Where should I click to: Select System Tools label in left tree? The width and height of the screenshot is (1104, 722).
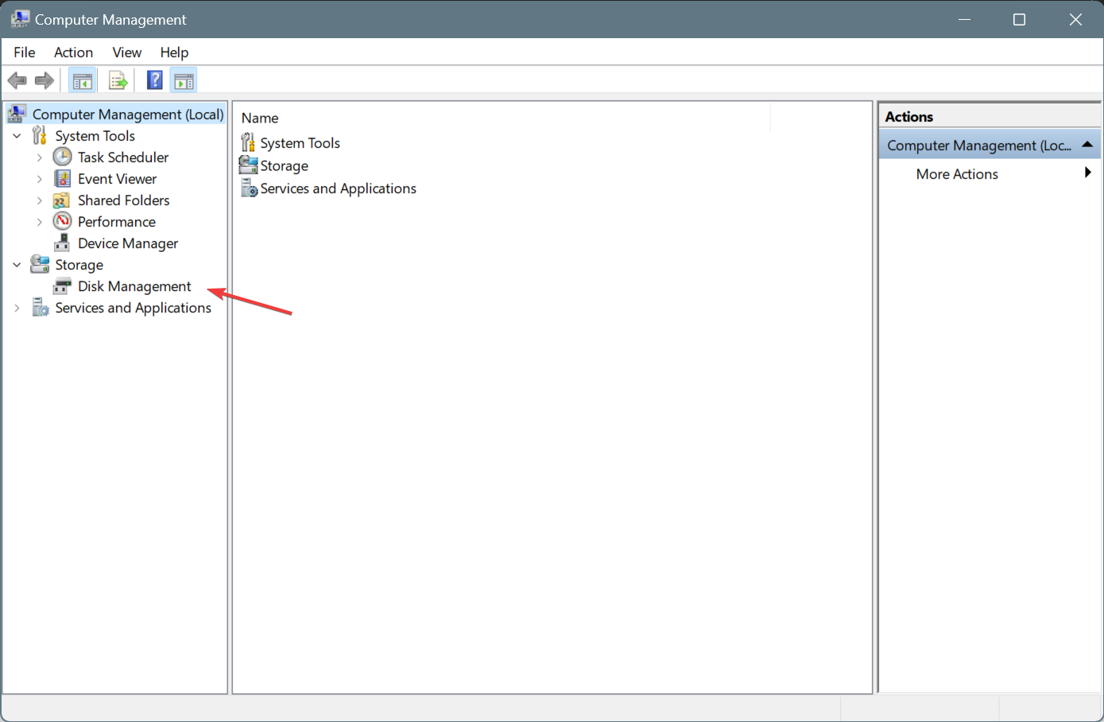click(95, 136)
